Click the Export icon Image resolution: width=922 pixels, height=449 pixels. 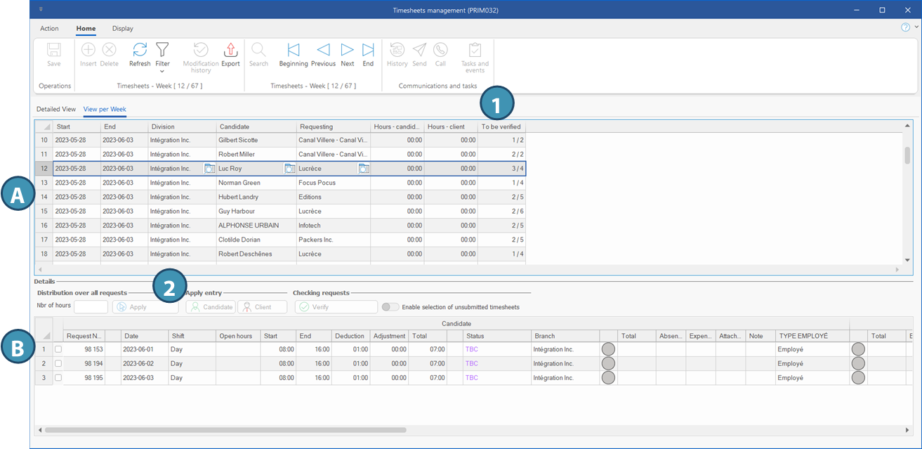click(x=230, y=51)
